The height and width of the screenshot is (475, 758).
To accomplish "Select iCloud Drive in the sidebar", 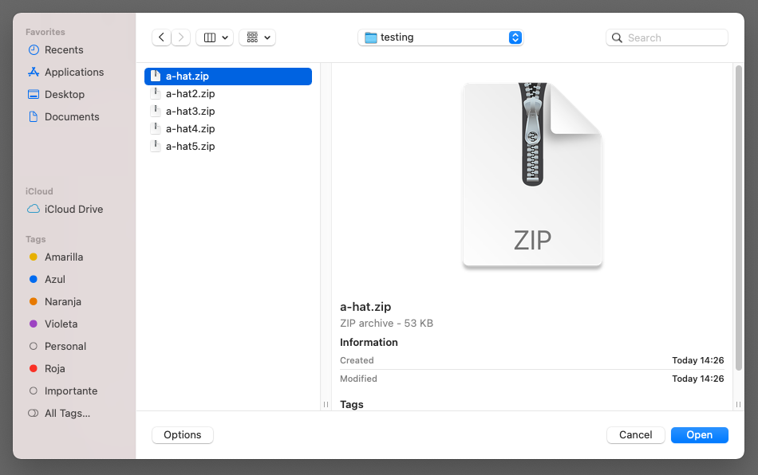I will click(x=73, y=209).
